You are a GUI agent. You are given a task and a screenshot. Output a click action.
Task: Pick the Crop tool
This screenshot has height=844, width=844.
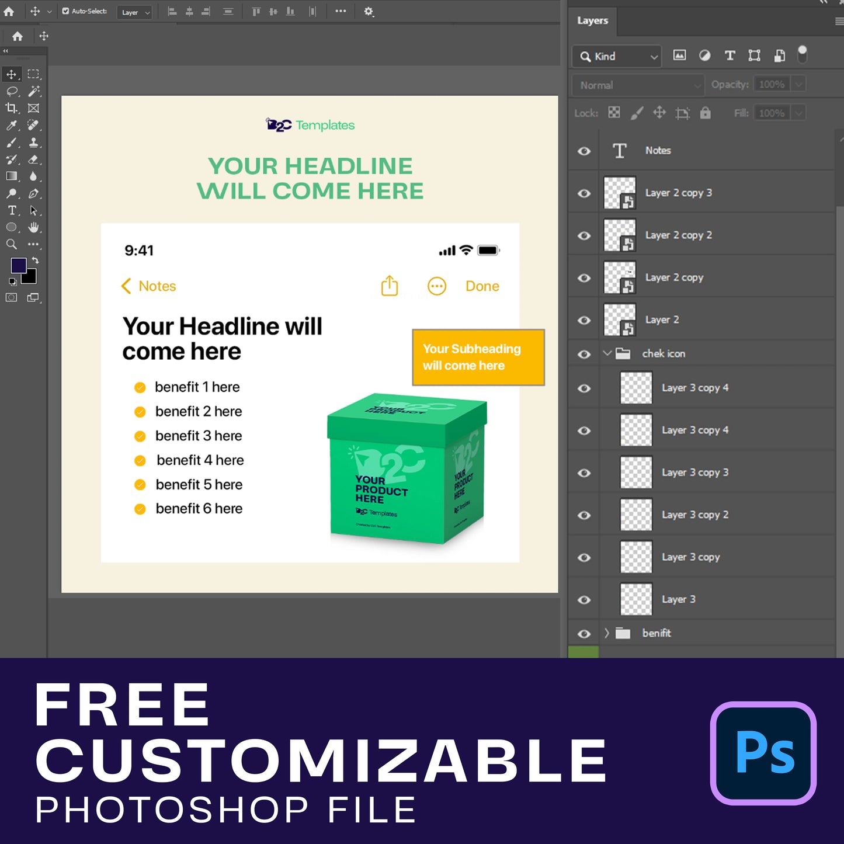(x=12, y=108)
